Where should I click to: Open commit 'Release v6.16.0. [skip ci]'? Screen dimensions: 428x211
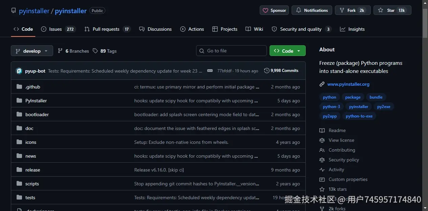159,170
